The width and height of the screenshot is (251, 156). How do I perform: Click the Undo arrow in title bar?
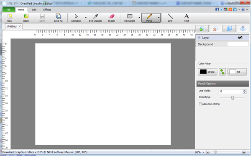[10, 3]
